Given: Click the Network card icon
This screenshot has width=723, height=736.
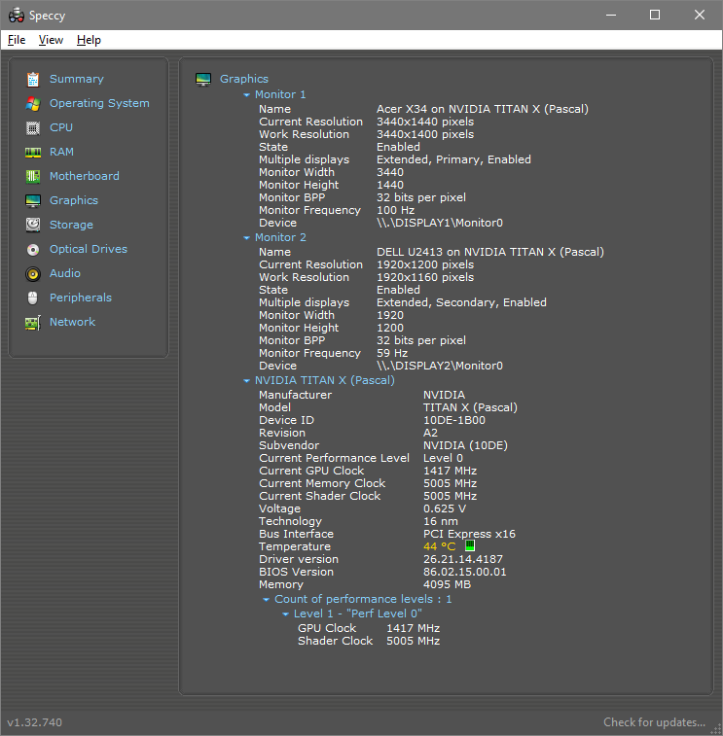Looking at the screenshot, I should [x=33, y=323].
